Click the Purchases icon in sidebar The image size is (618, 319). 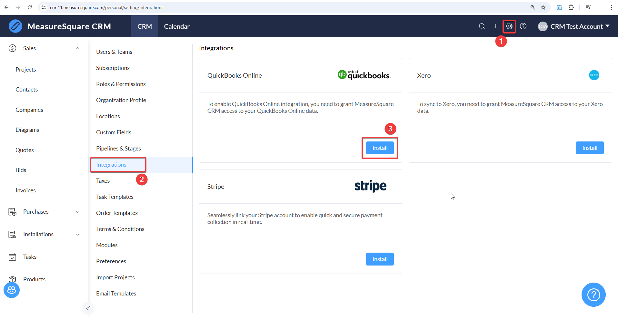tap(12, 212)
